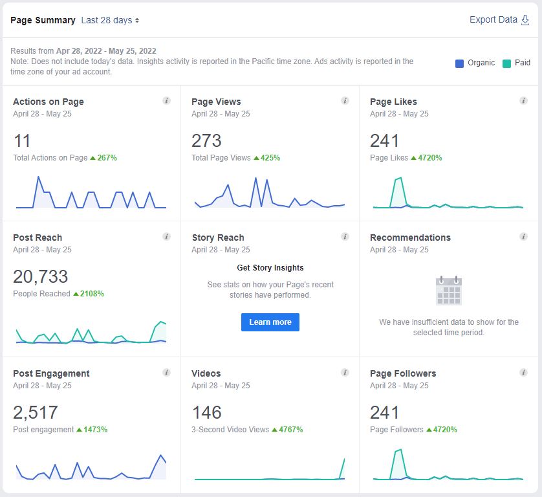Click info icon on Story Reach card
The height and width of the screenshot is (497, 542).
(x=345, y=237)
